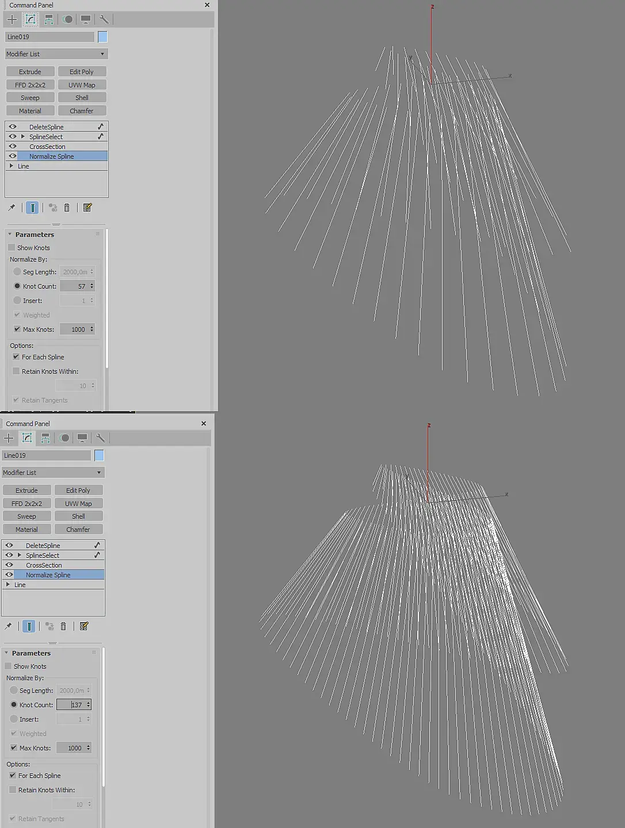
Task: Click Make Unique icon in top panel
Action: pos(52,208)
